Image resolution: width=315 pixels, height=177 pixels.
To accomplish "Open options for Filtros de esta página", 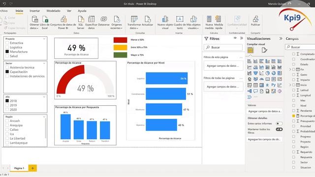I will point(241,57).
